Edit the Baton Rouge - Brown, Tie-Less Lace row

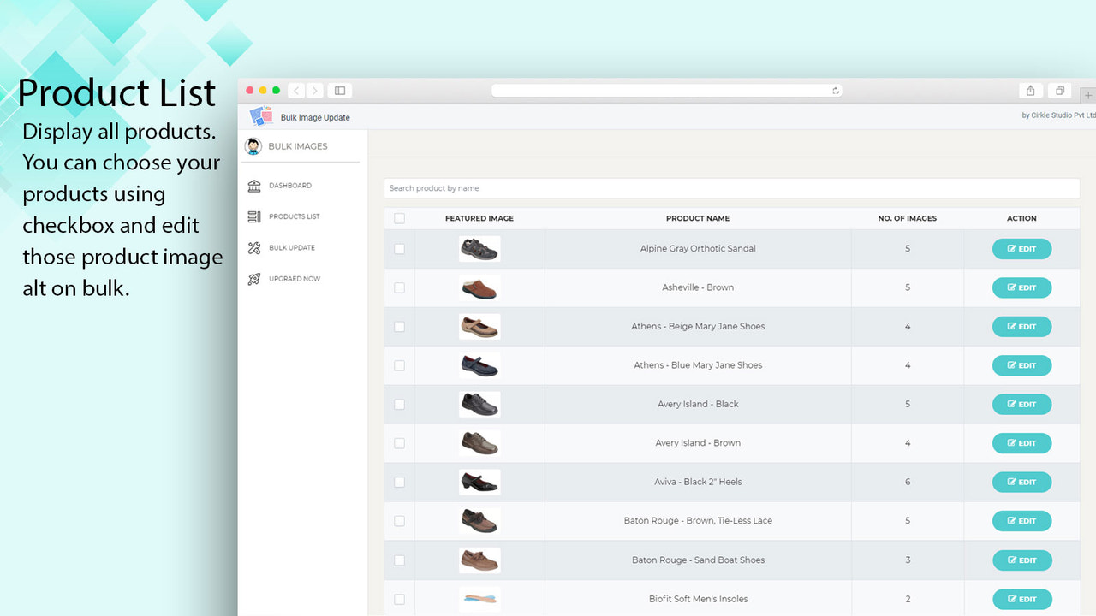tap(1022, 521)
